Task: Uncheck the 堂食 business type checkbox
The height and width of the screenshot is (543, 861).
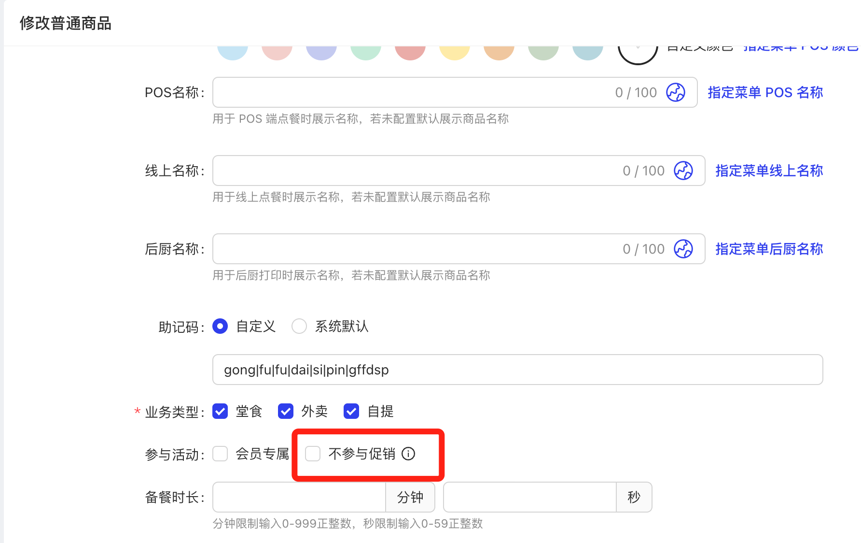Action: point(220,411)
